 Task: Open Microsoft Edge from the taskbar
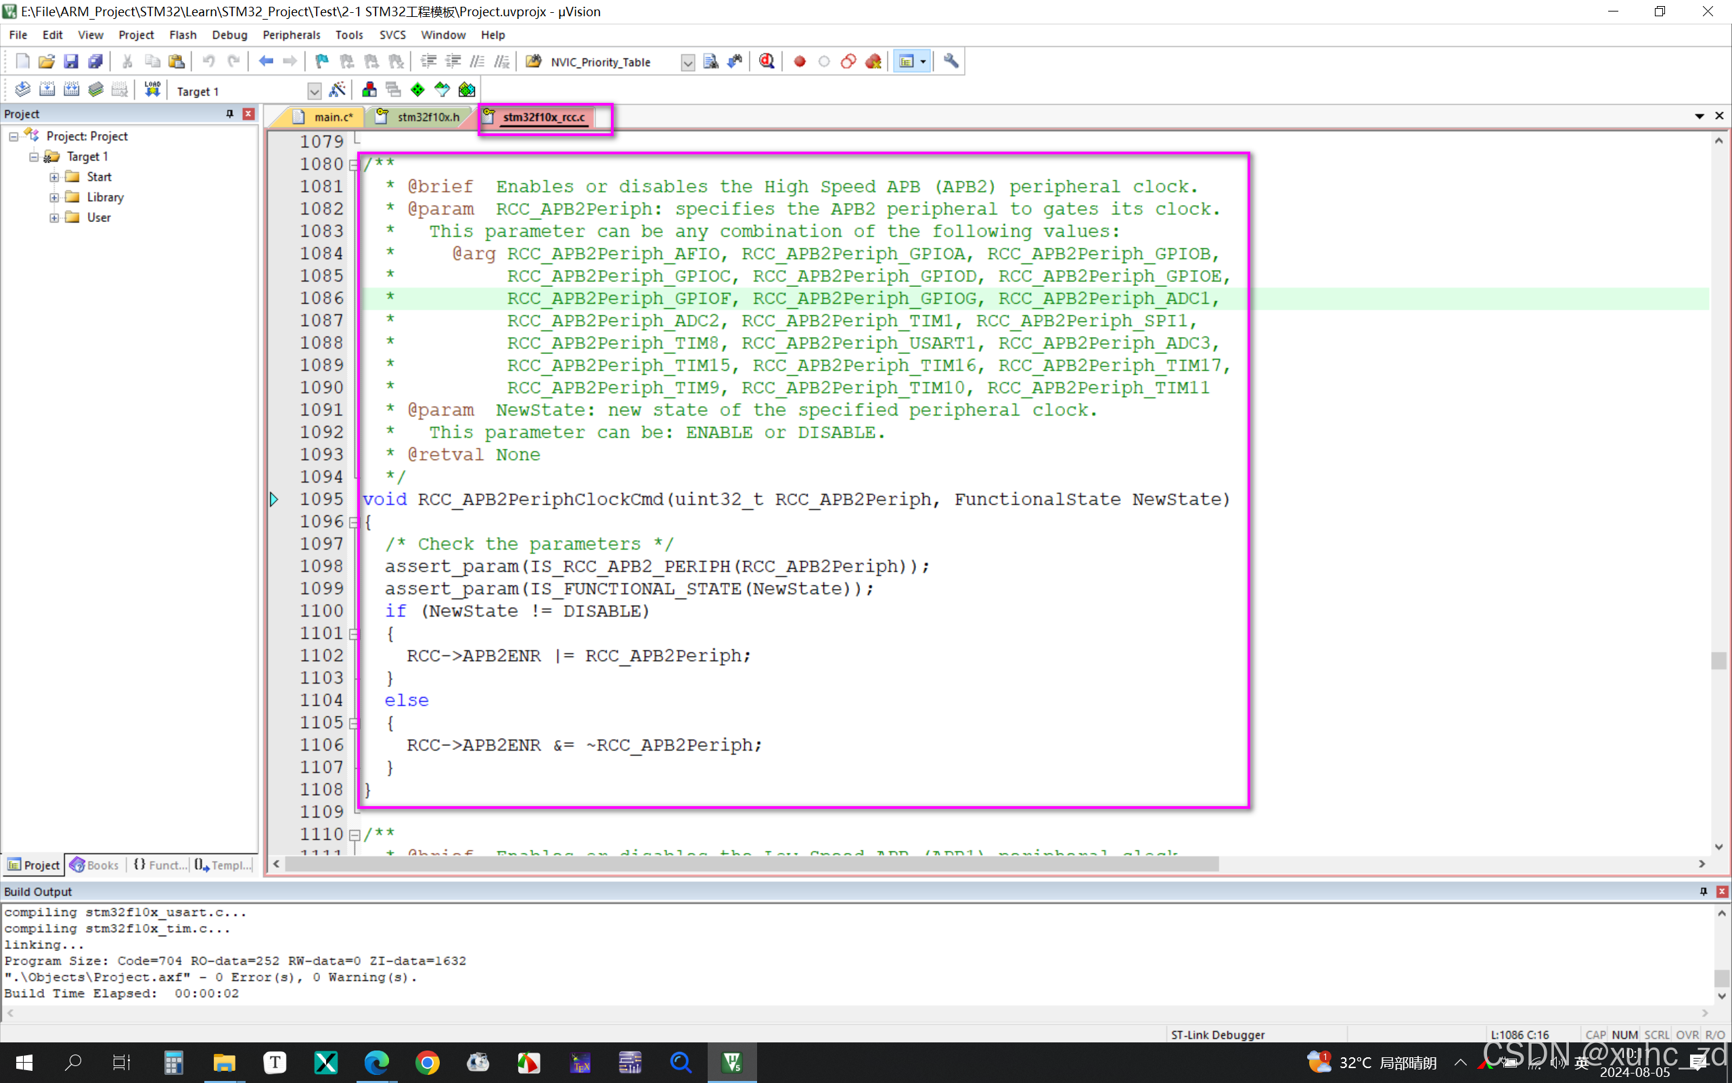coord(376,1063)
